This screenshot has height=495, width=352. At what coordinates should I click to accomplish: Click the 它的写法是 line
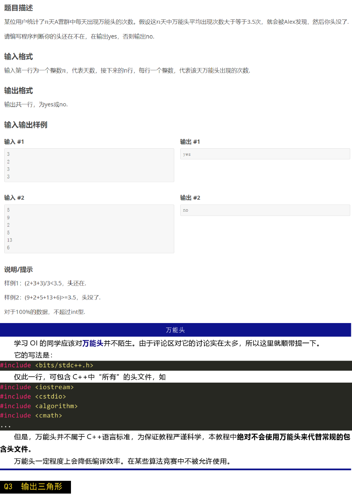point(33,355)
